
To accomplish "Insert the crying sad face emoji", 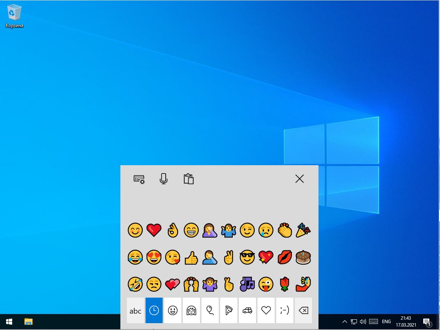I will point(266,230).
